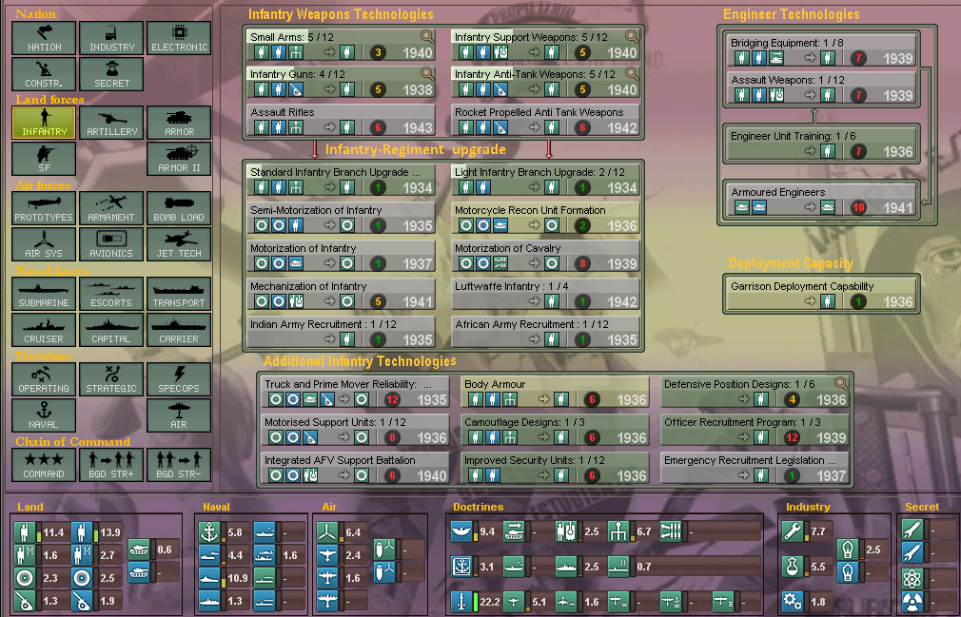The height and width of the screenshot is (617, 961).
Task: Open SpecOps doctrines tab
Action: 179,379
